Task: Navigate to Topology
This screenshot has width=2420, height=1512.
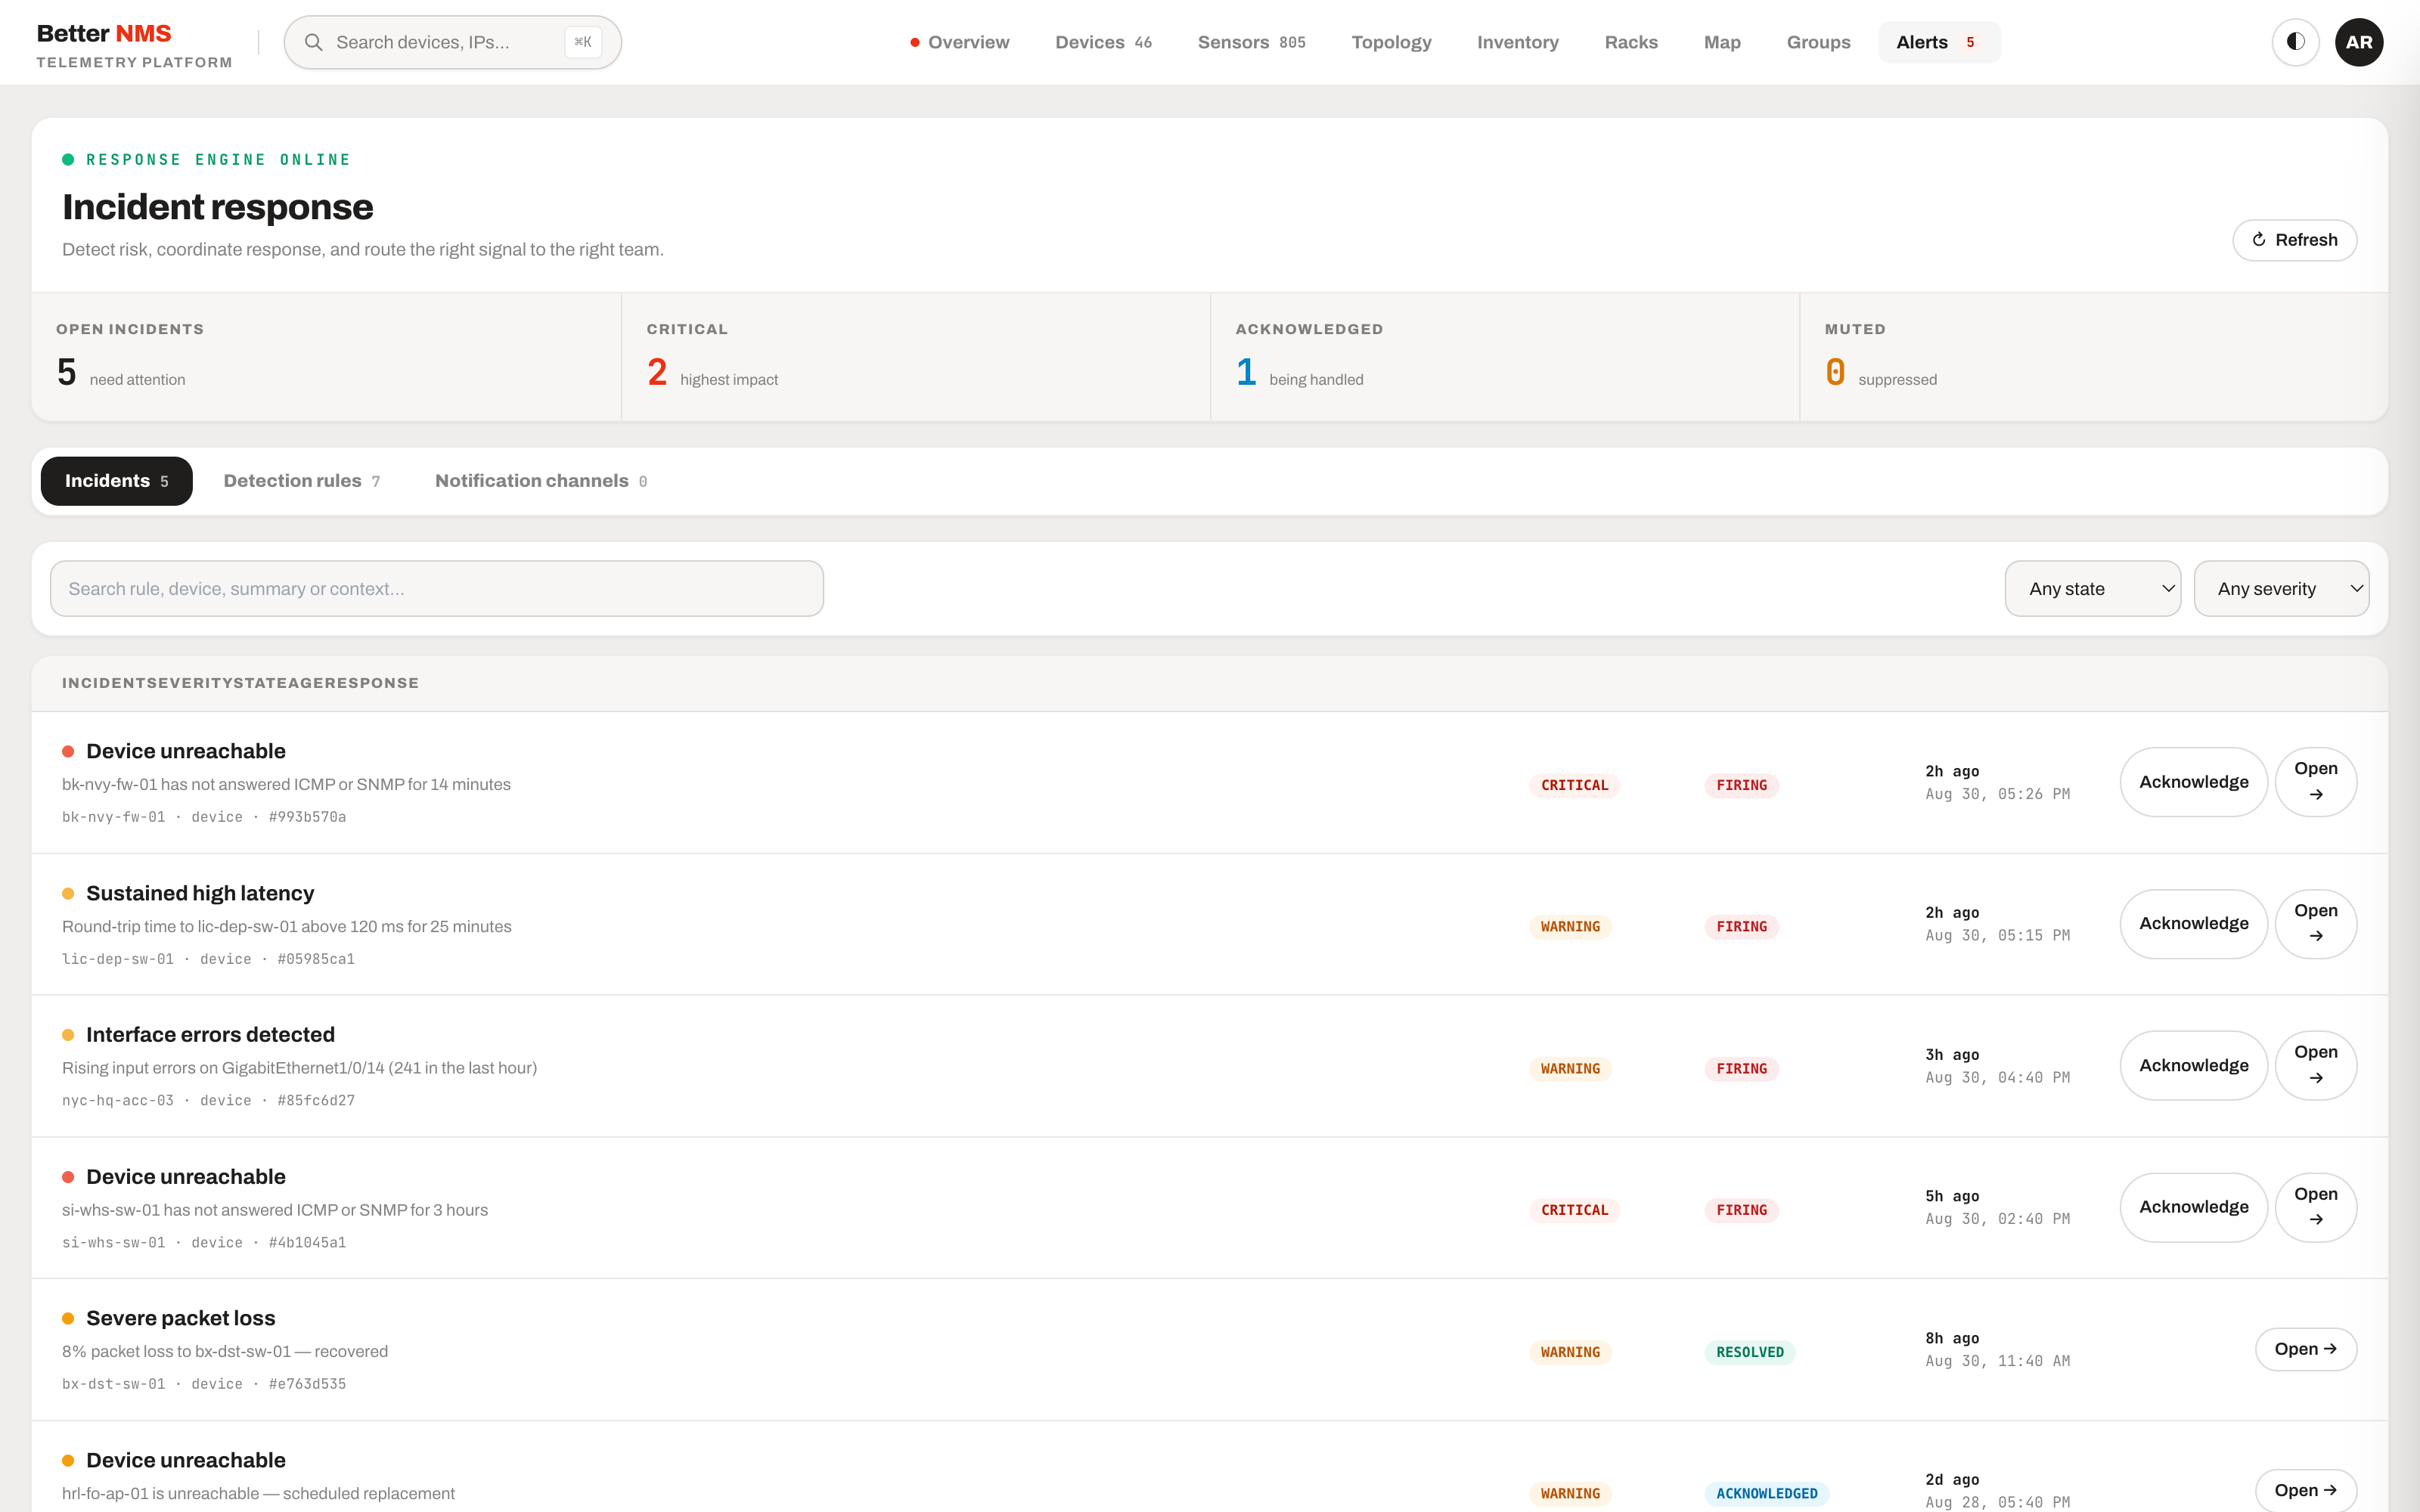Action: click(1391, 42)
